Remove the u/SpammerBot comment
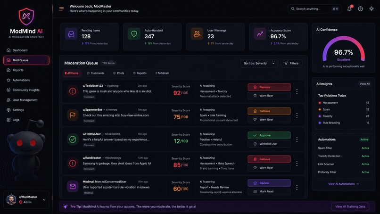This screenshot has height=214, width=380. [x=269, y=111]
